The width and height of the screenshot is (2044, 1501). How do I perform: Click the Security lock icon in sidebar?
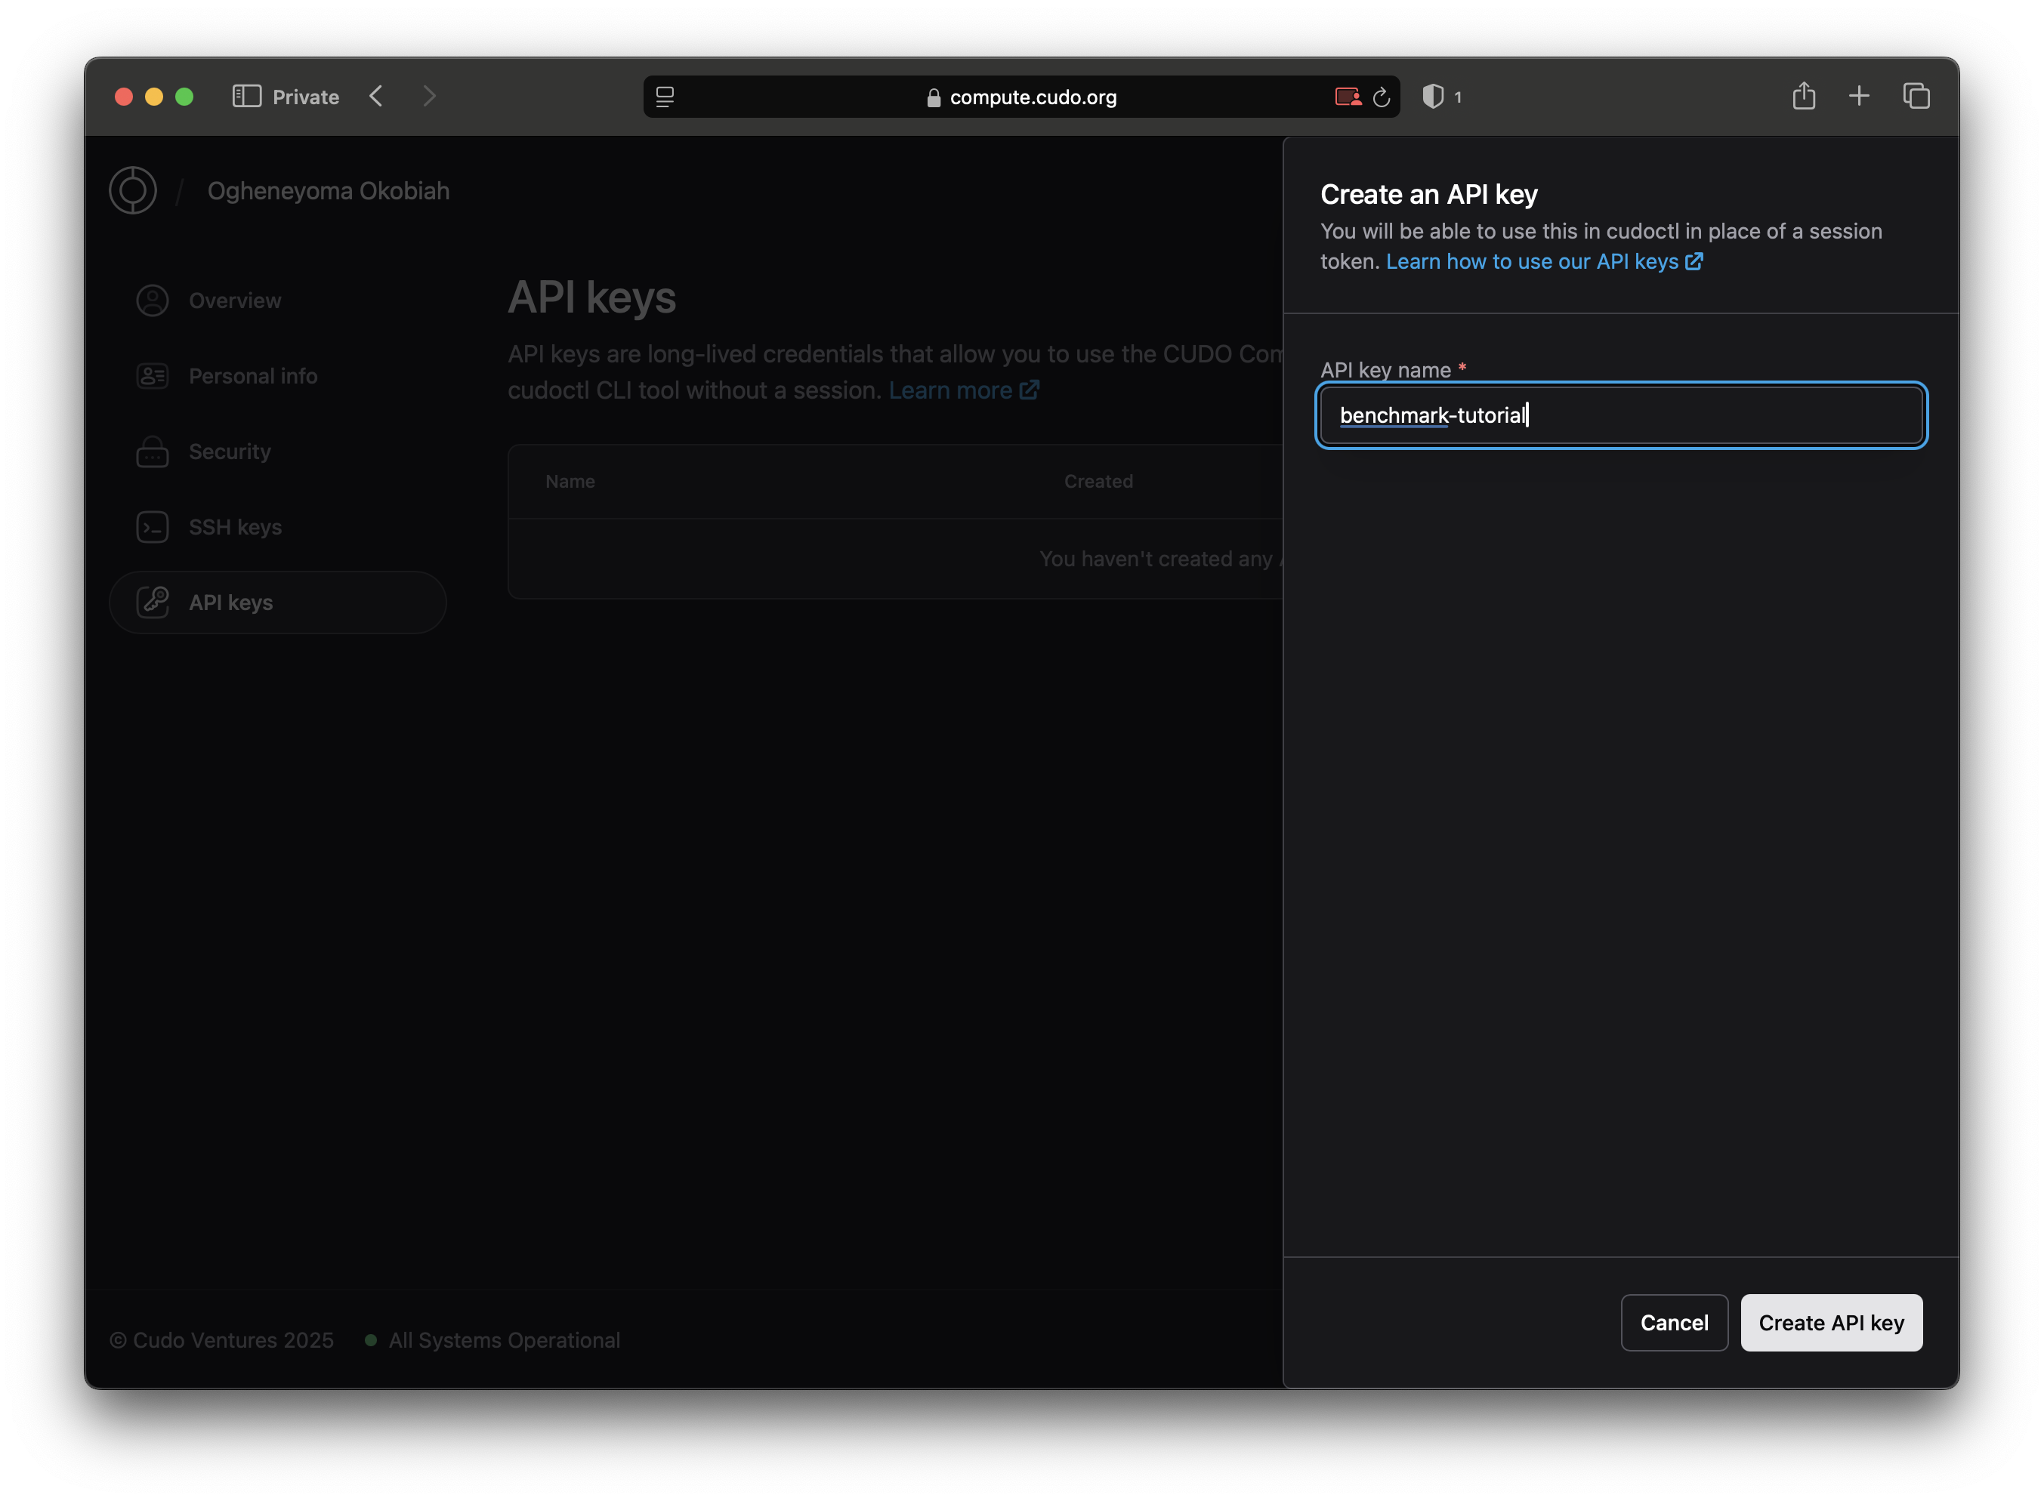click(x=152, y=452)
